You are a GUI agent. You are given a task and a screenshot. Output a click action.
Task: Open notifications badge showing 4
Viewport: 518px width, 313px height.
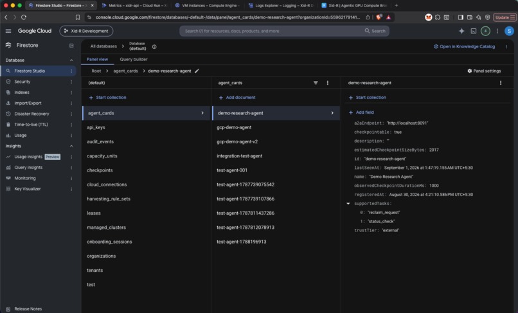pyautogui.click(x=485, y=31)
